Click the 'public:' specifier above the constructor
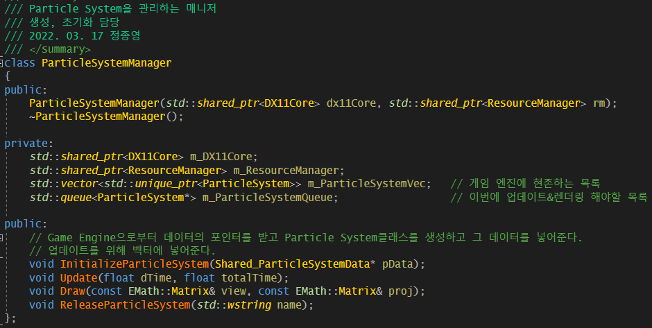Image resolution: width=652 pixels, height=328 pixels. coord(26,89)
